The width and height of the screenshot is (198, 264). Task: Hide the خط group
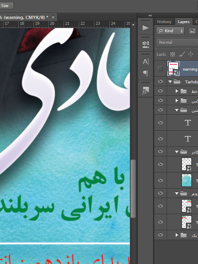(x=160, y=91)
